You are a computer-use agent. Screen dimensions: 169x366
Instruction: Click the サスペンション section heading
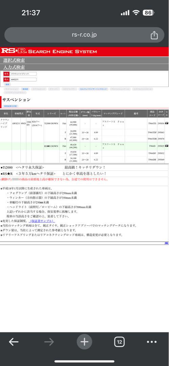pos(16,99)
